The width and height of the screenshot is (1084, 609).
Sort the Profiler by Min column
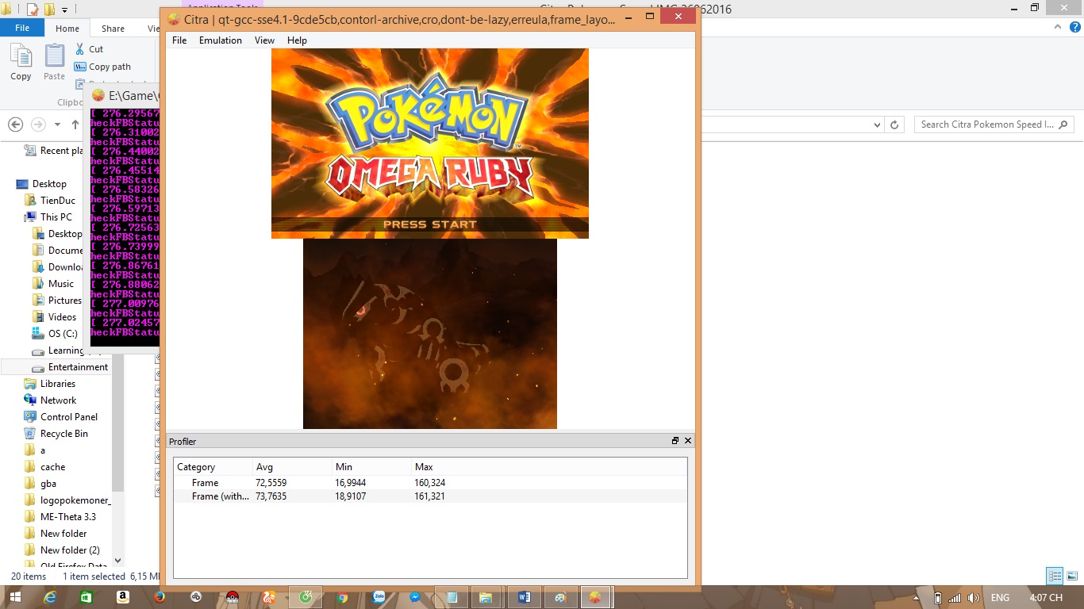coord(371,467)
